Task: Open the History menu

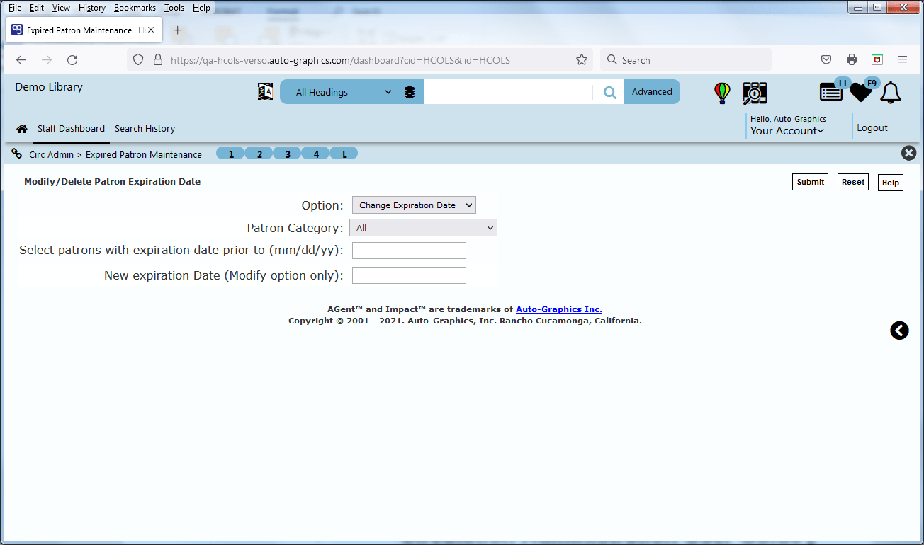Action: (x=92, y=8)
